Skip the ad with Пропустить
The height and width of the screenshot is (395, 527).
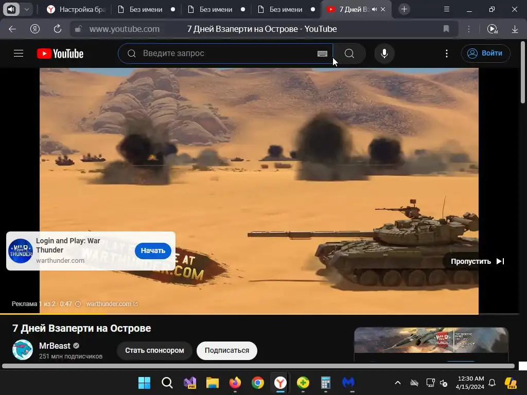[477, 261]
